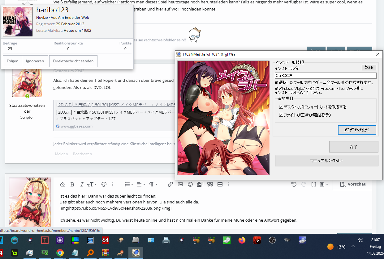Click the redo arrow in the editor
Image resolution: width=384 pixels, height=259 pixels.
(304, 184)
